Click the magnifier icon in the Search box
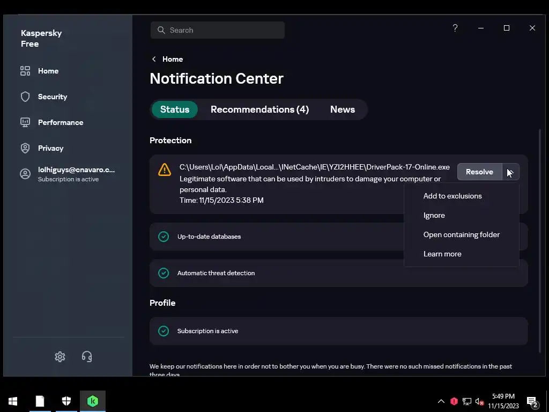The image size is (549, 412). point(161,30)
